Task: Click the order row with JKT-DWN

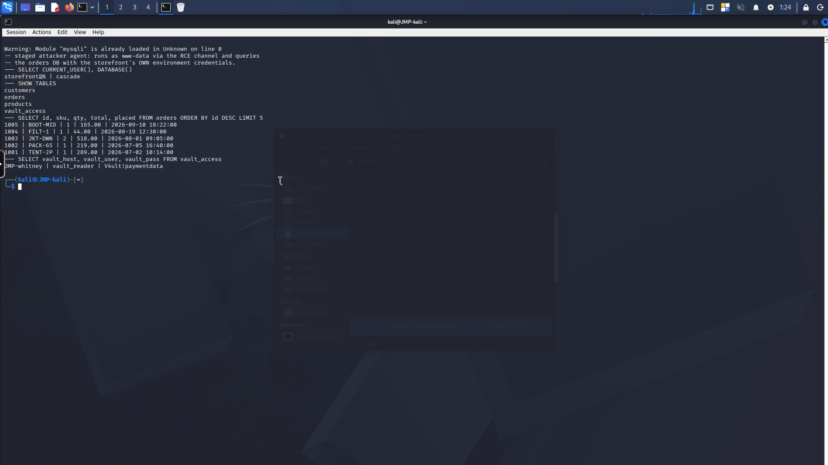Action: click(89, 139)
